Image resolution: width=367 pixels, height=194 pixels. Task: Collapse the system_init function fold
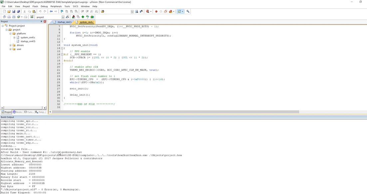62,48
